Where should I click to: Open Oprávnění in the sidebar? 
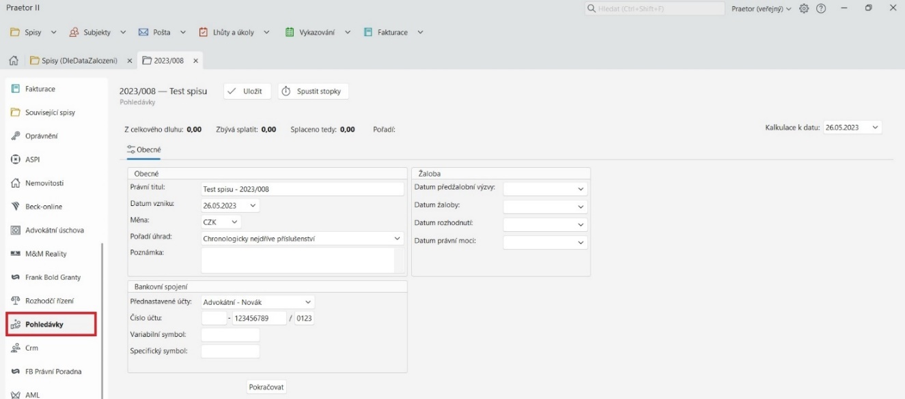42,136
